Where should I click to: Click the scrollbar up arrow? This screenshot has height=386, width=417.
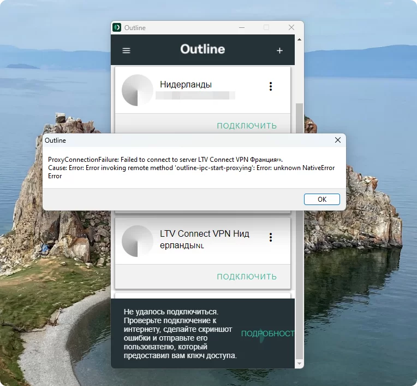299,39
